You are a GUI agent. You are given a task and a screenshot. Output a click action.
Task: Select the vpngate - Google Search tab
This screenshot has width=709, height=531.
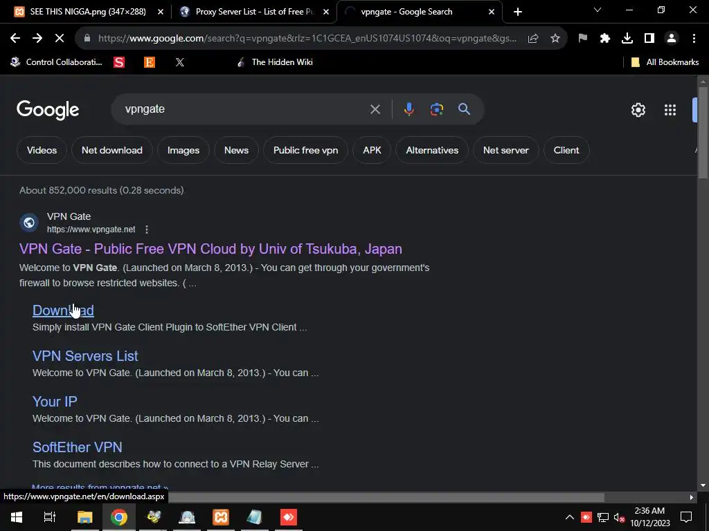tap(406, 12)
